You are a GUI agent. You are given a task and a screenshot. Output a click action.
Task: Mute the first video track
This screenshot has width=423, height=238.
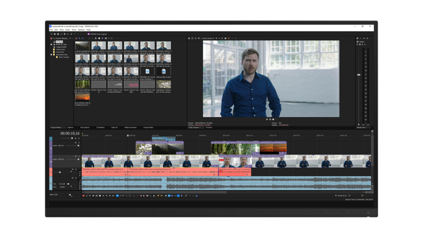tap(76, 143)
